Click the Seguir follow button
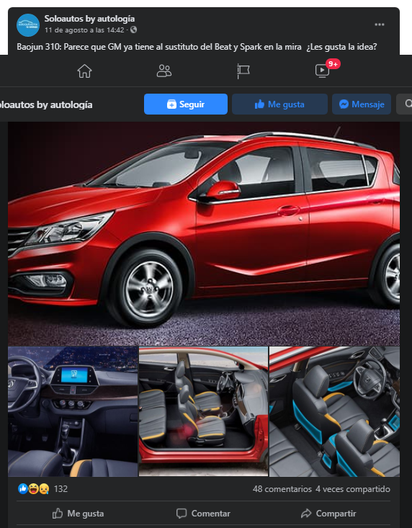Viewport: 412px width, 528px height. [x=186, y=104]
